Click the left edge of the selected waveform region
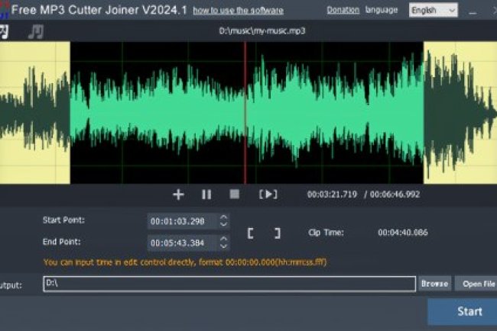This screenshot has height=331, width=497. click(70, 113)
